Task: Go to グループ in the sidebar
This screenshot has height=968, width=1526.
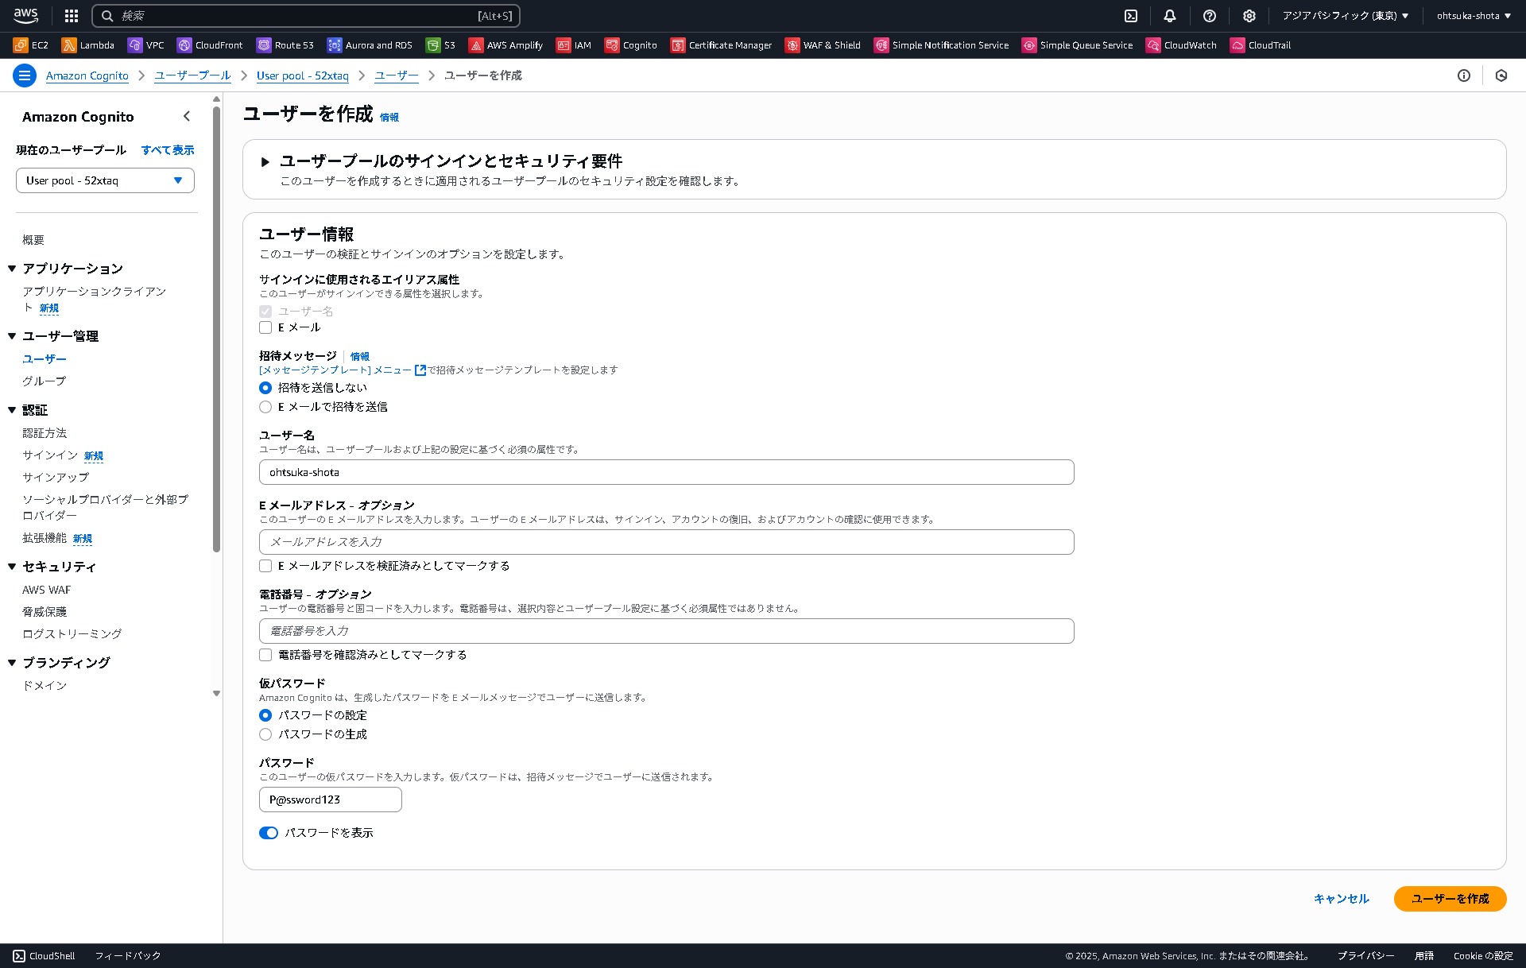Action: tap(45, 381)
